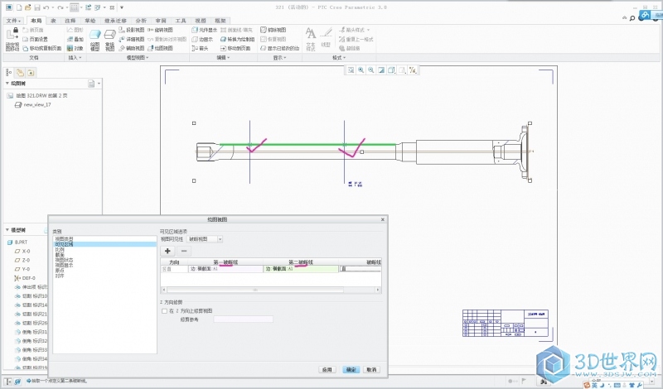The width and height of the screenshot is (663, 389).
Task: Click the OK (确定) button
Action: pyautogui.click(x=351, y=370)
